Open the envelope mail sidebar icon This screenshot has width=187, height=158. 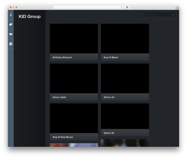pos(11,34)
